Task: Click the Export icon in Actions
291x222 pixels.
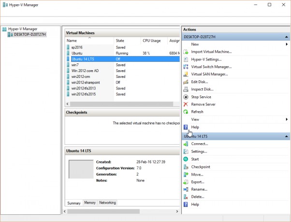Action: pyautogui.click(x=186, y=182)
